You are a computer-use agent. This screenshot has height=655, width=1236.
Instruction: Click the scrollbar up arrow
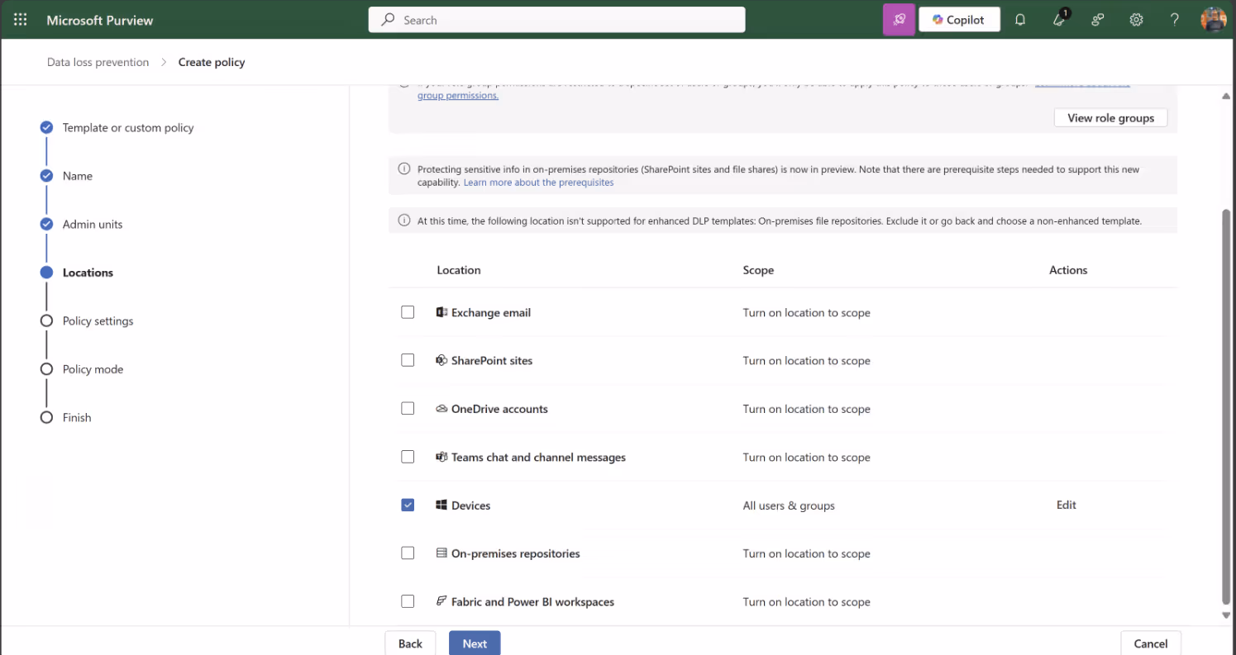click(1226, 96)
